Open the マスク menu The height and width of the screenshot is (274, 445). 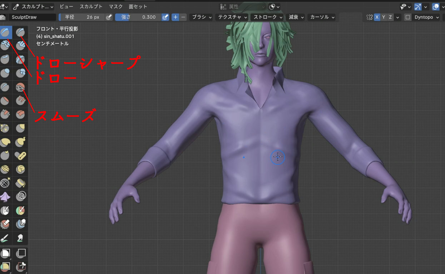pyautogui.click(x=115, y=6)
